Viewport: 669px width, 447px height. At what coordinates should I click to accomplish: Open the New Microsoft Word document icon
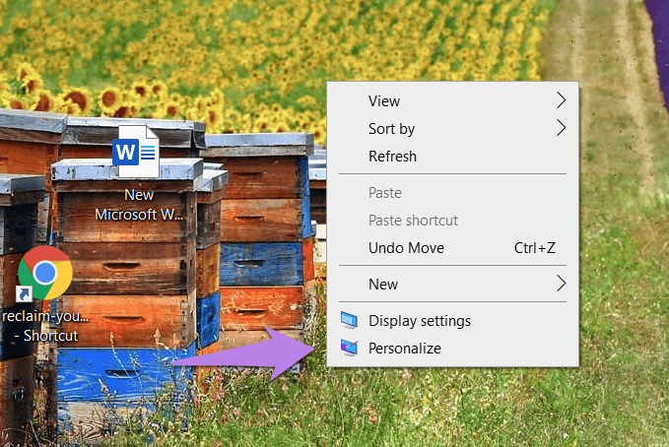pos(137,153)
